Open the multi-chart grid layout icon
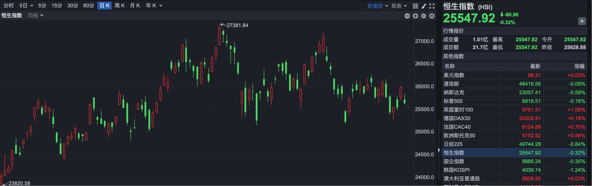 (415, 6)
